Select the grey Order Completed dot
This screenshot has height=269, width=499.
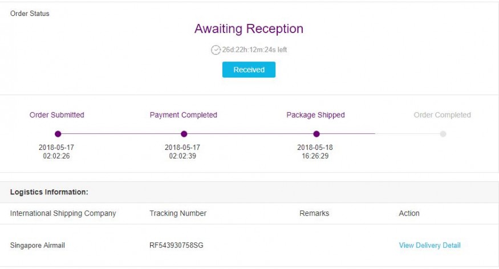(x=443, y=134)
